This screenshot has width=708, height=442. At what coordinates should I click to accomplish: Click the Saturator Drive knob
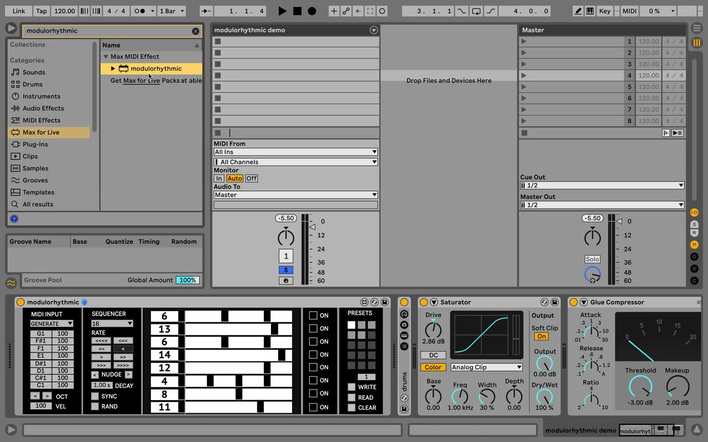coord(433,330)
